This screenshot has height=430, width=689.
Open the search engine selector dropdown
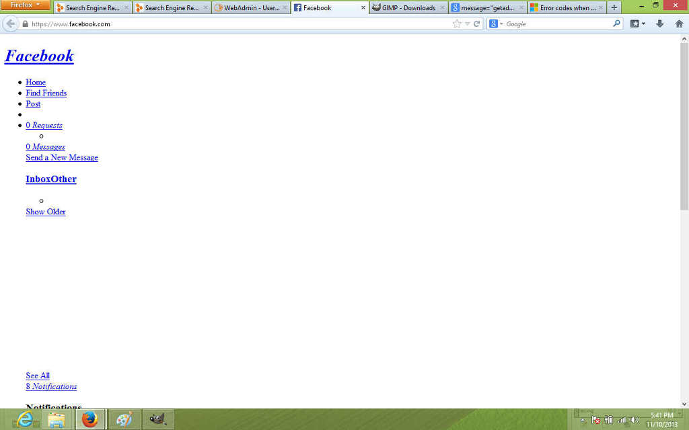point(495,24)
